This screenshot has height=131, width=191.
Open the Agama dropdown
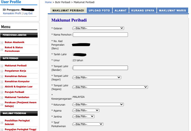(x=86, y=111)
